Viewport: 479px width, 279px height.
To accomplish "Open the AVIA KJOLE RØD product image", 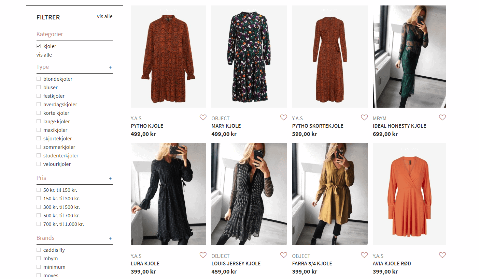I will point(409,193).
